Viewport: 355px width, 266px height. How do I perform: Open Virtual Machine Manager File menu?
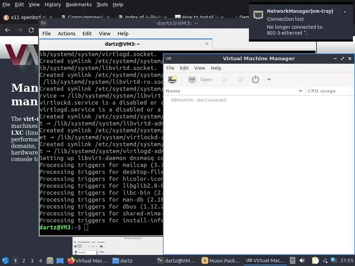(x=170, y=68)
